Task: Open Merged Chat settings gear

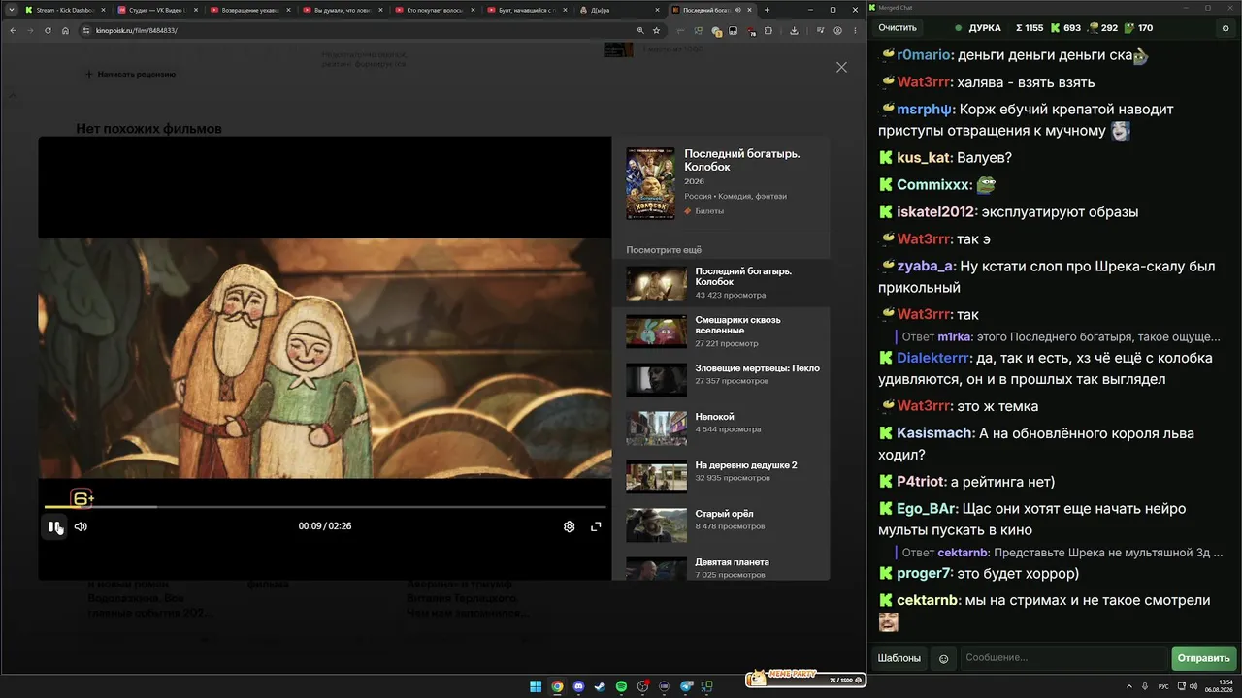Action: tap(1226, 28)
